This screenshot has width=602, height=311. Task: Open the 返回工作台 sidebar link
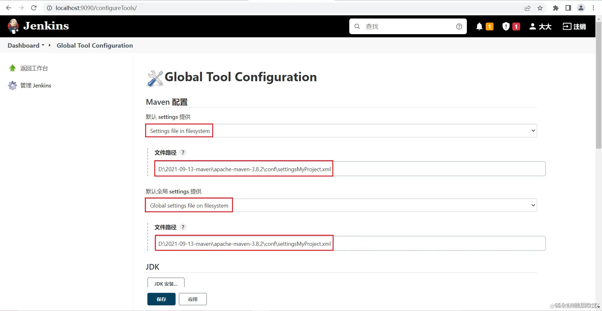tap(34, 68)
